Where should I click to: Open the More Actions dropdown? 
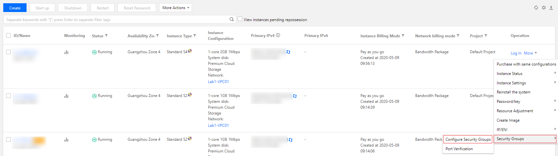(x=176, y=8)
